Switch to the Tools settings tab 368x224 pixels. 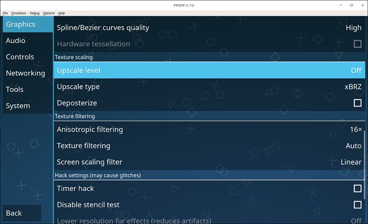point(28,90)
